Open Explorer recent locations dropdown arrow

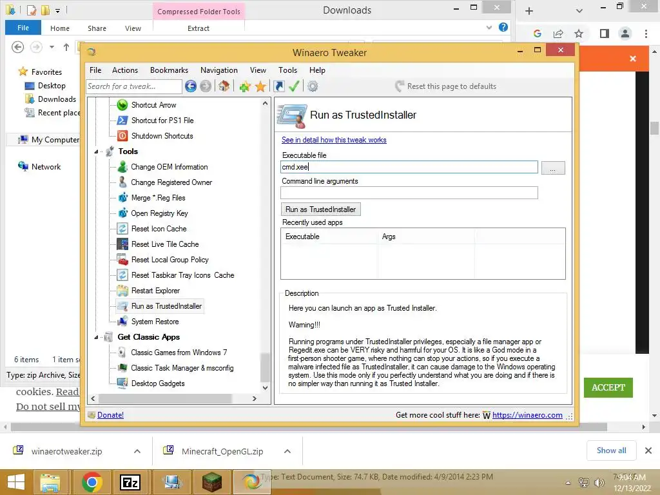coord(52,47)
